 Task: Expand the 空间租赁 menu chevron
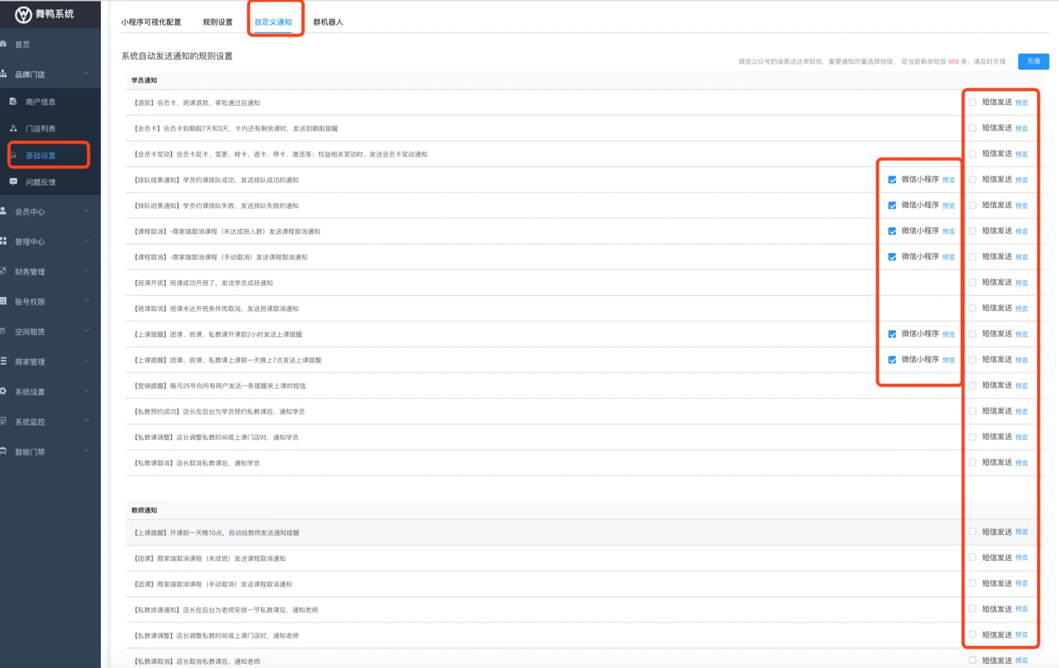click(x=87, y=332)
